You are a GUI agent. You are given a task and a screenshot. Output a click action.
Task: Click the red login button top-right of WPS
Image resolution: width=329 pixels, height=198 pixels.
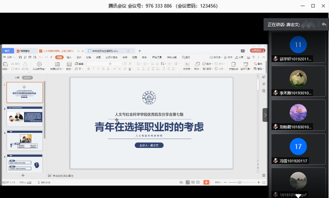pyautogui.click(x=258, y=50)
